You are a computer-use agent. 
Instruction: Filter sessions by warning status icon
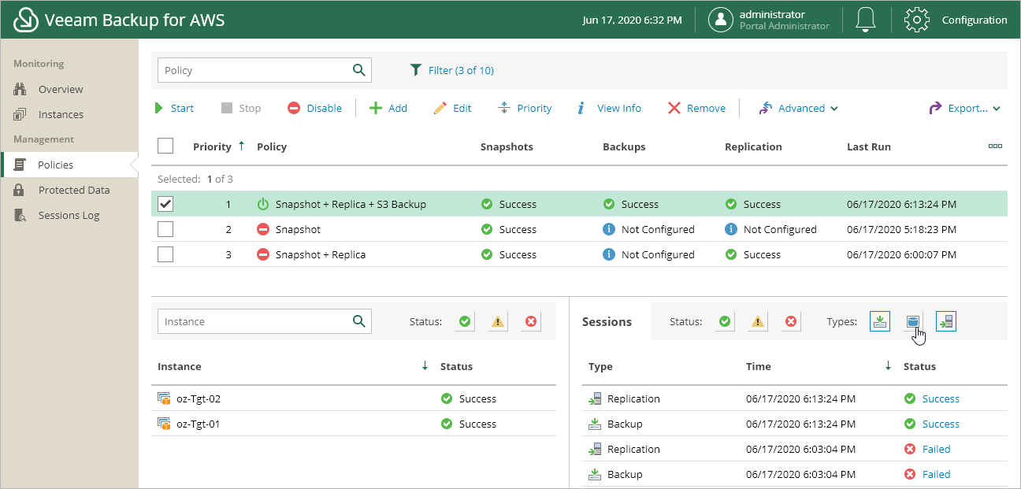click(758, 321)
